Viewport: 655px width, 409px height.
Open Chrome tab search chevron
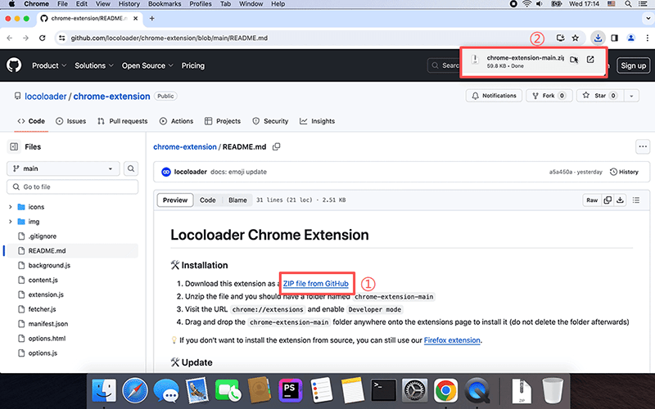pos(648,18)
